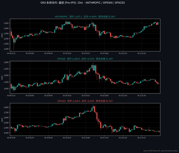Click the 05-10 14:15 label under ANTHROPIC chart
179x153 pixels.
[86, 53]
